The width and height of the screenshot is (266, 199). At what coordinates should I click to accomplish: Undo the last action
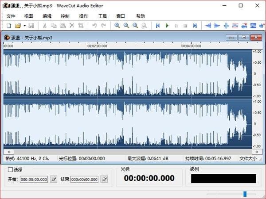[x=94, y=26]
